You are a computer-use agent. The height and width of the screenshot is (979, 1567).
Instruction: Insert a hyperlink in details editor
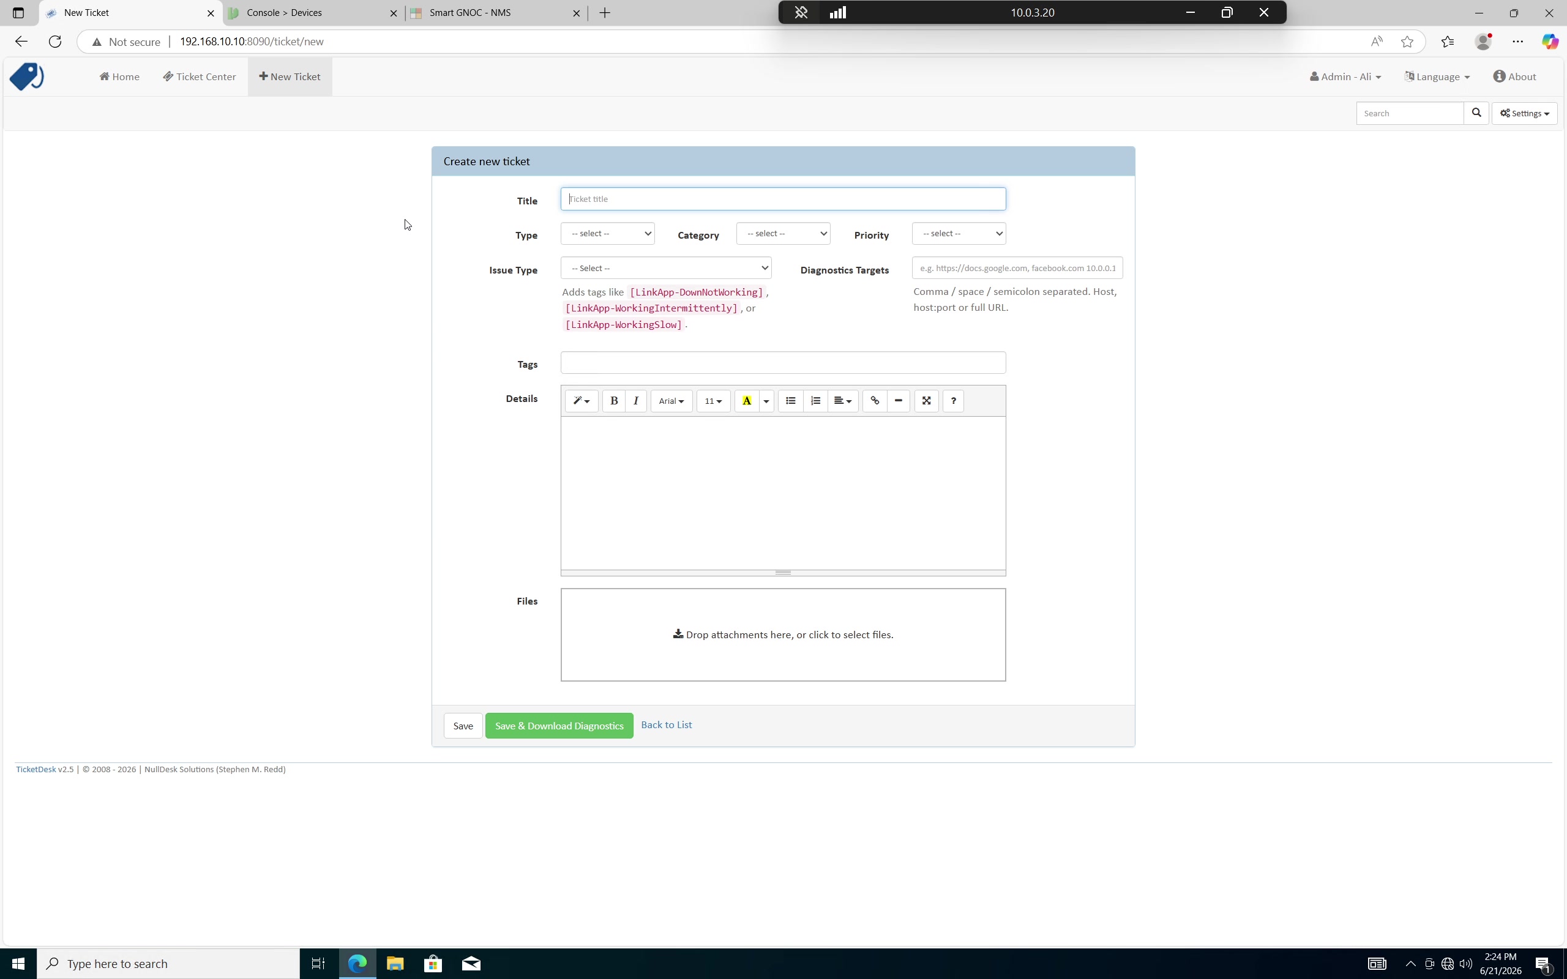click(x=875, y=401)
